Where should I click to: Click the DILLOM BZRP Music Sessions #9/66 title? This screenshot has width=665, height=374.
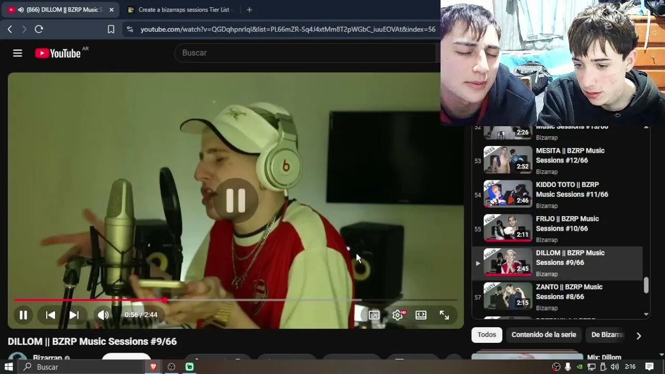click(x=92, y=341)
